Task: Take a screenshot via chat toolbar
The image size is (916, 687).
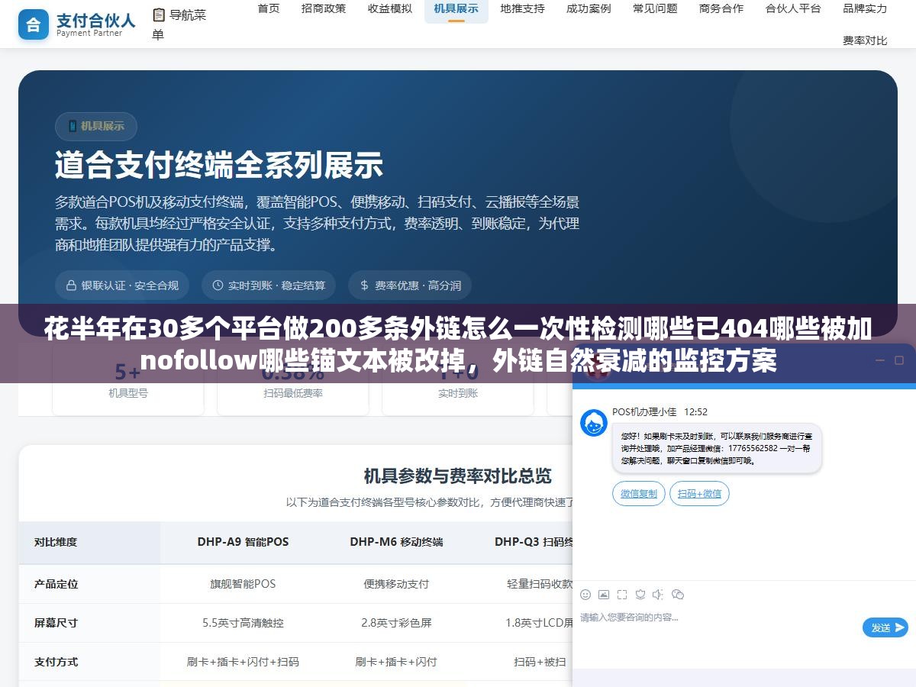Action: click(622, 595)
